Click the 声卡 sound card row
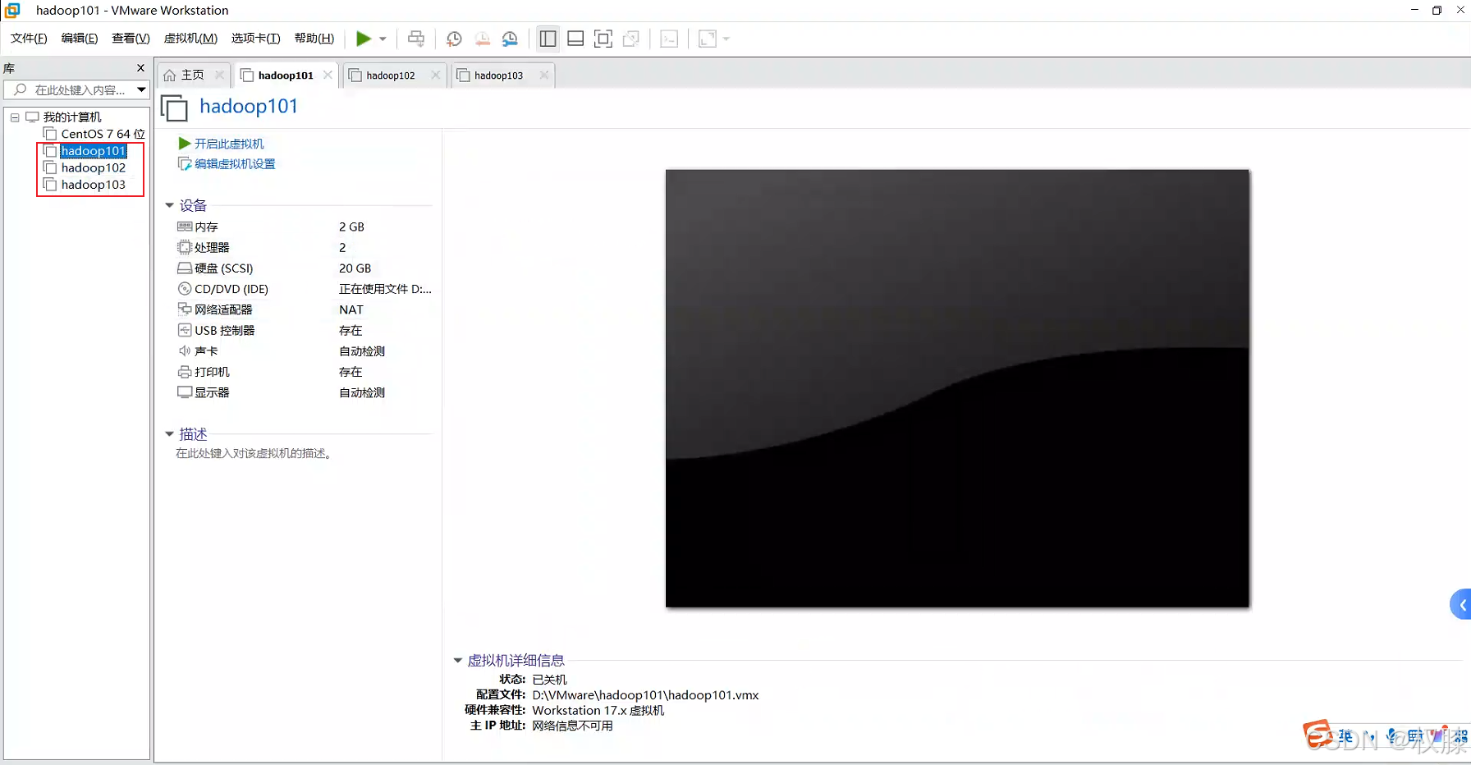This screenshot has height=765, width=1471. pyautogui.click(x=304, y=351)
